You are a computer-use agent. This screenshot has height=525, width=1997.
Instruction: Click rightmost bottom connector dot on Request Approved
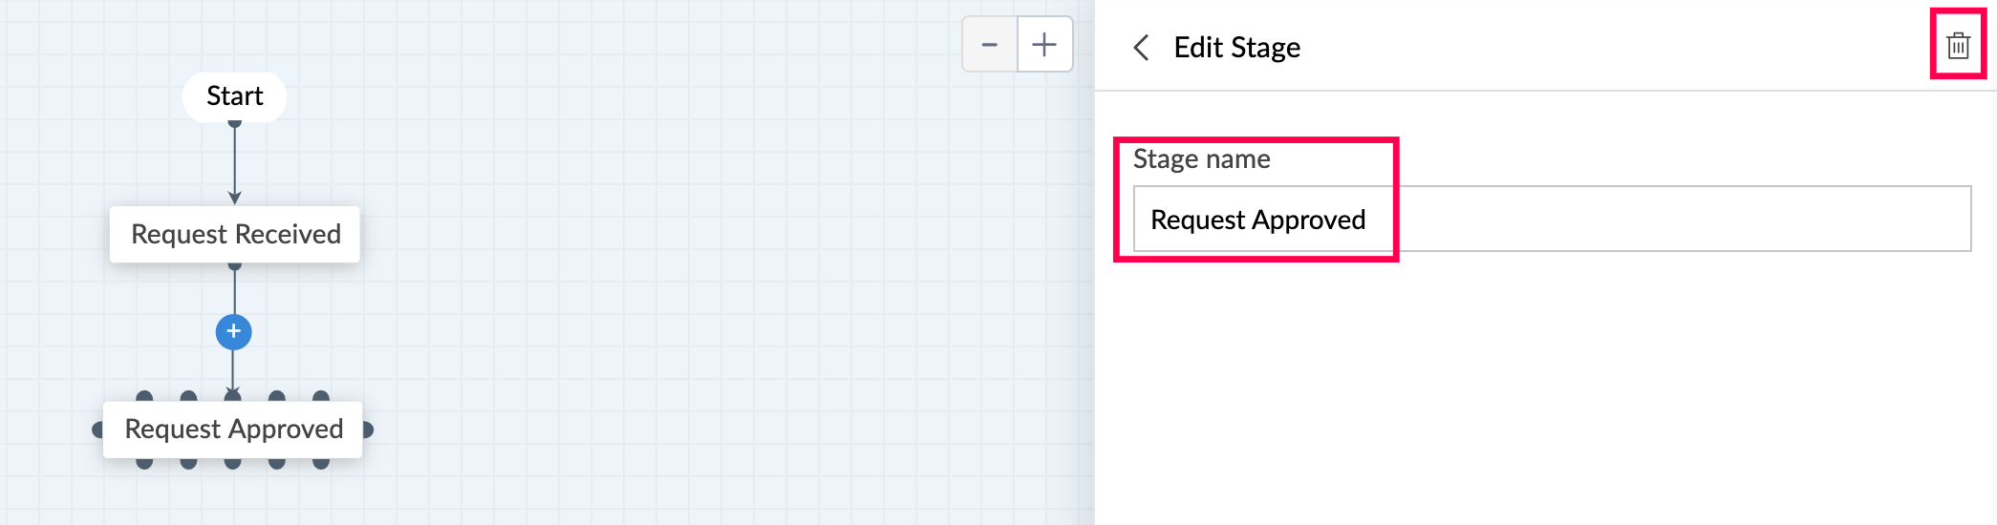pyautogui.click(x=321, y=464)
